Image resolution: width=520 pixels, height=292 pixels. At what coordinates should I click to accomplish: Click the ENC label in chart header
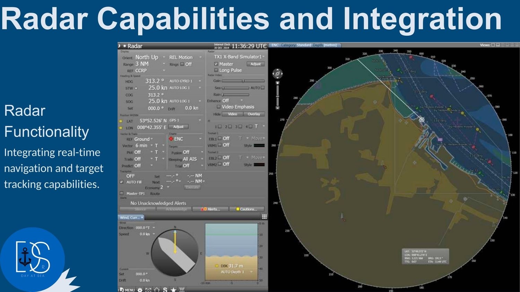pos(275,45)
